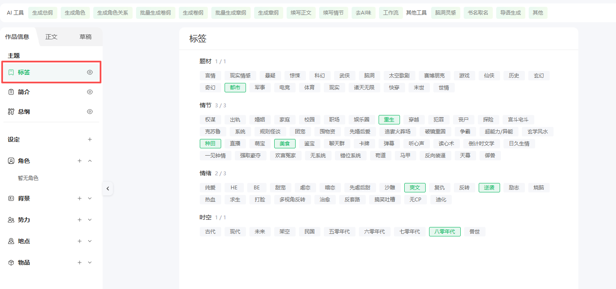This screenshot has height=289, width=616.
Task: Open the 草稿 tab
Action: click(x=86, y=37)
